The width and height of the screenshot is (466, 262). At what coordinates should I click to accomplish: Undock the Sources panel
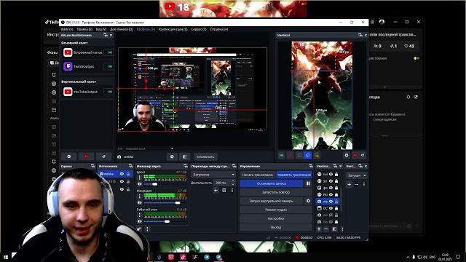130,166
